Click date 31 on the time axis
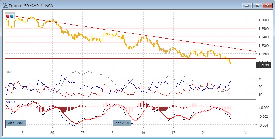The width and height of the screenshot is (275, 139). pos(247,133)
